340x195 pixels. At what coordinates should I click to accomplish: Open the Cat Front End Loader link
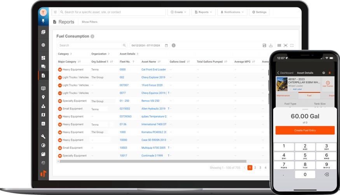pyautogui.click(x=153, y=70)
